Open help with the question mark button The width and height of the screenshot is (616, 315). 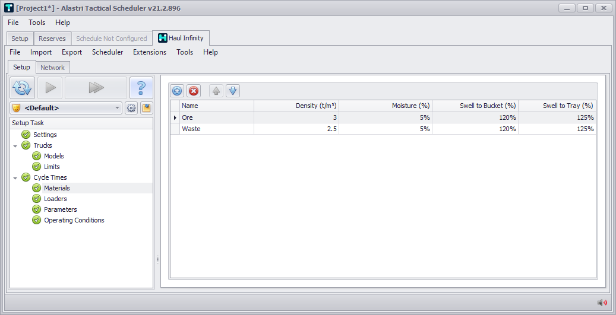[x=141, y=88]
